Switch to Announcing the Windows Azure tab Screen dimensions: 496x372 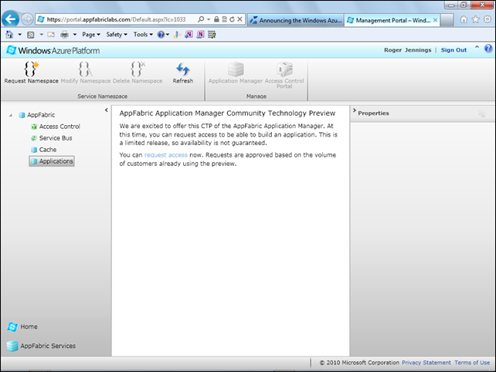pos(295,20)
